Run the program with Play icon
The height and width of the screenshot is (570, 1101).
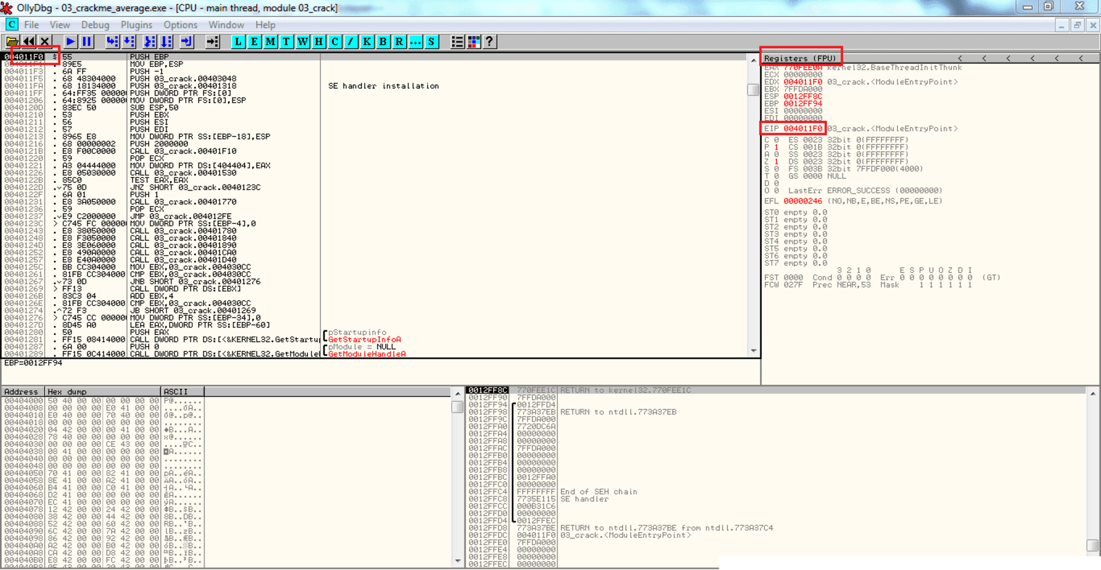click(71, 42)
